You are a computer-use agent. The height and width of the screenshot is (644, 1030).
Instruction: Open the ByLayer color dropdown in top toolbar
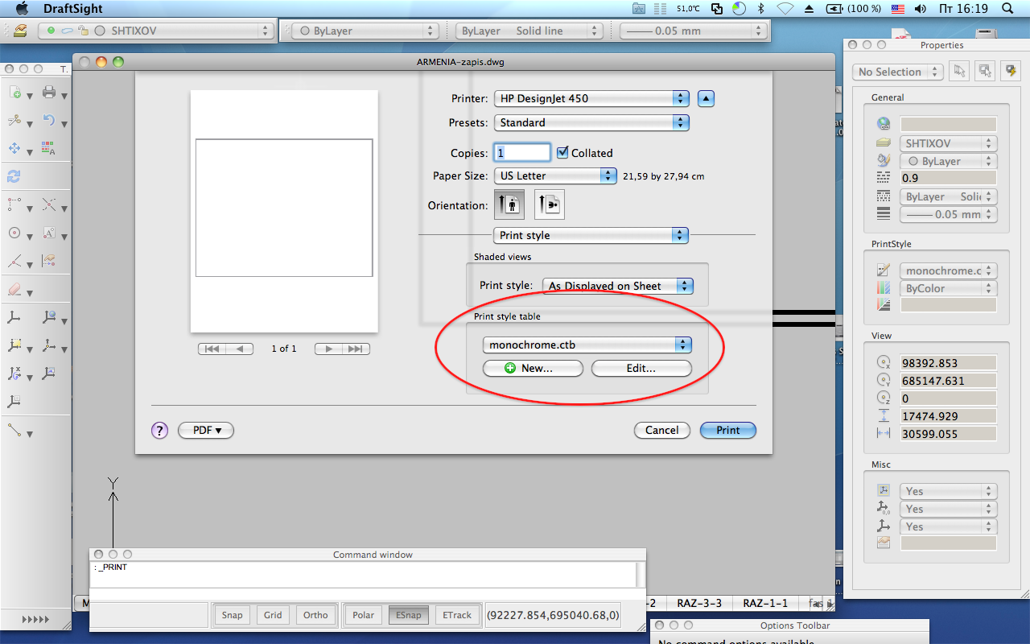[364, 31]
